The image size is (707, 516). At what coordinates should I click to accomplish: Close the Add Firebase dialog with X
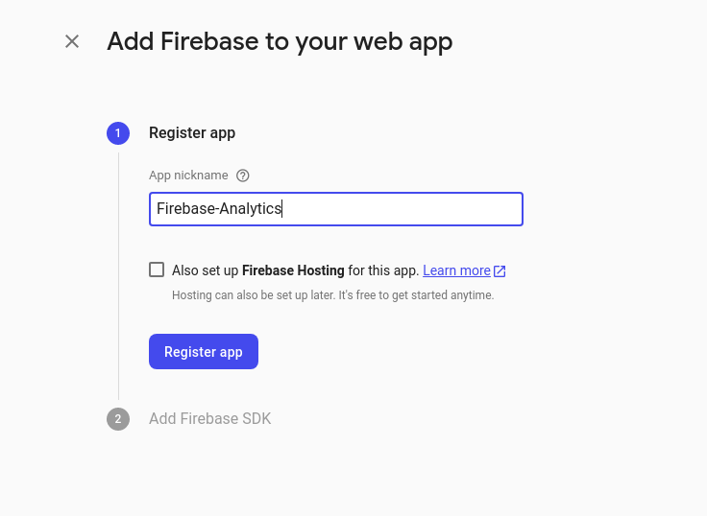click(72, 41)
